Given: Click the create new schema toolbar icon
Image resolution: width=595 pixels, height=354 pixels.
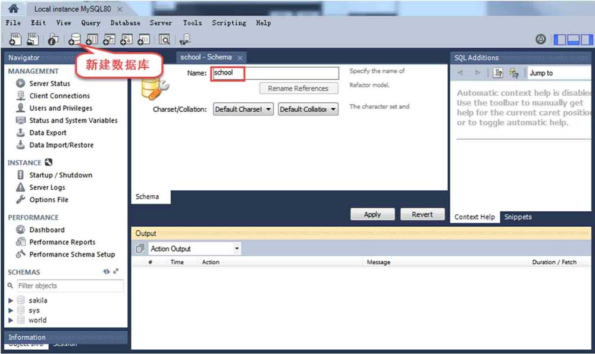Looking at the screenshot, I should tap(74, 39).
